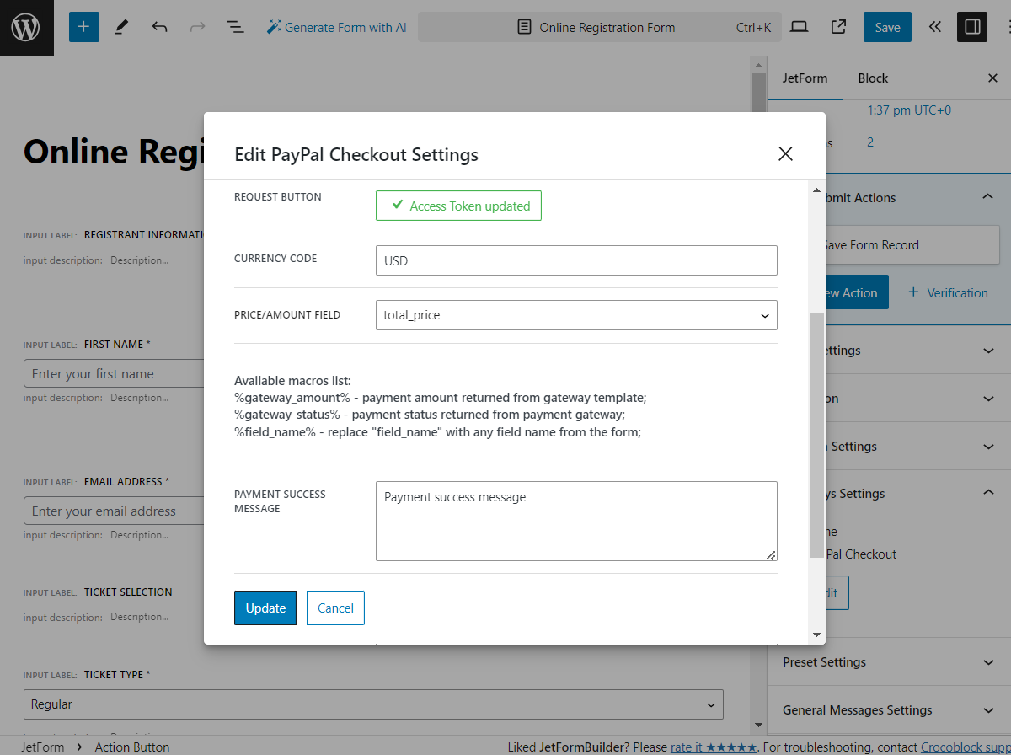1011x755 pixels.
Task: Switch to the Block tab
Action: [x=873, y=78]
